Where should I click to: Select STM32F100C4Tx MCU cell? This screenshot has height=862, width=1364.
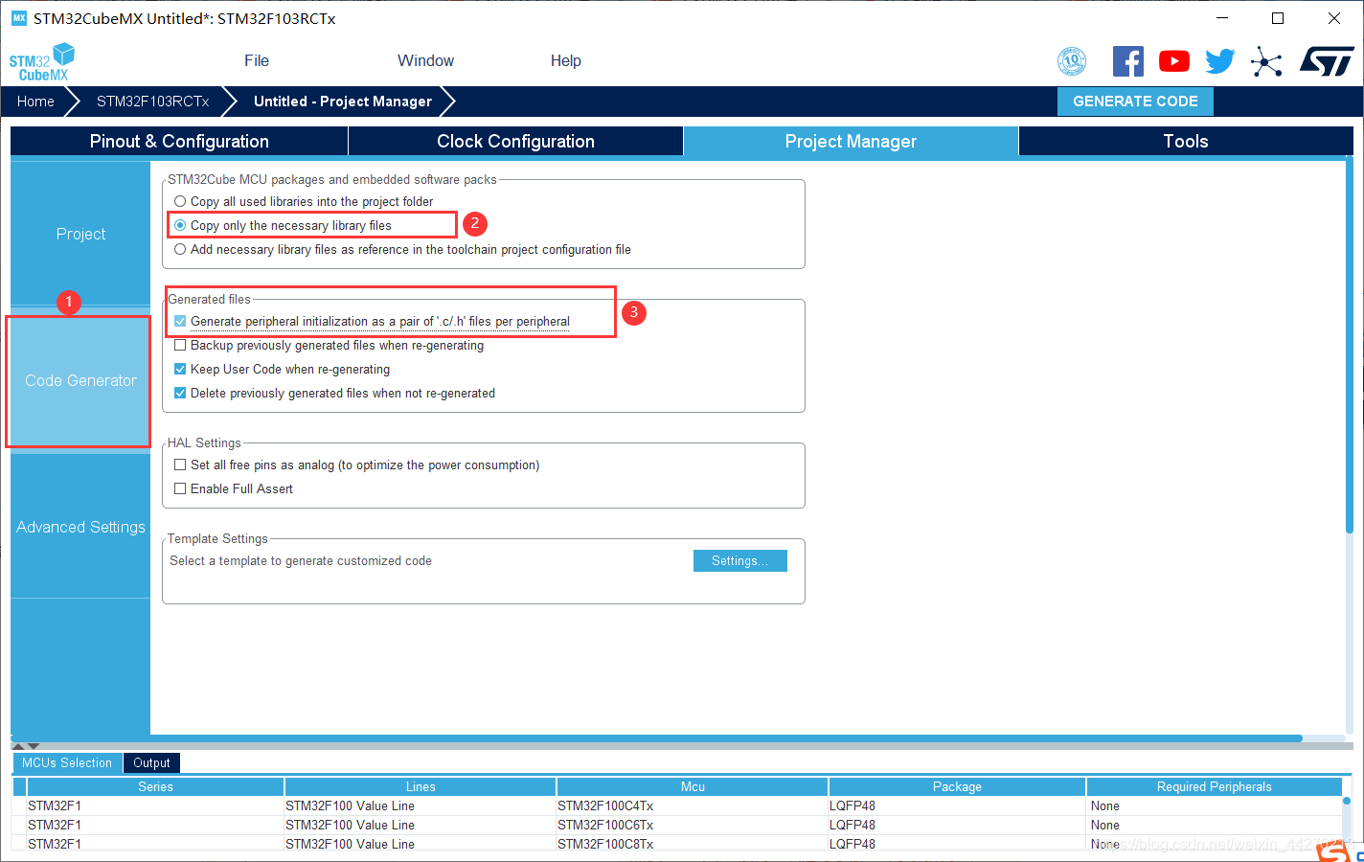tap(693, 805)
